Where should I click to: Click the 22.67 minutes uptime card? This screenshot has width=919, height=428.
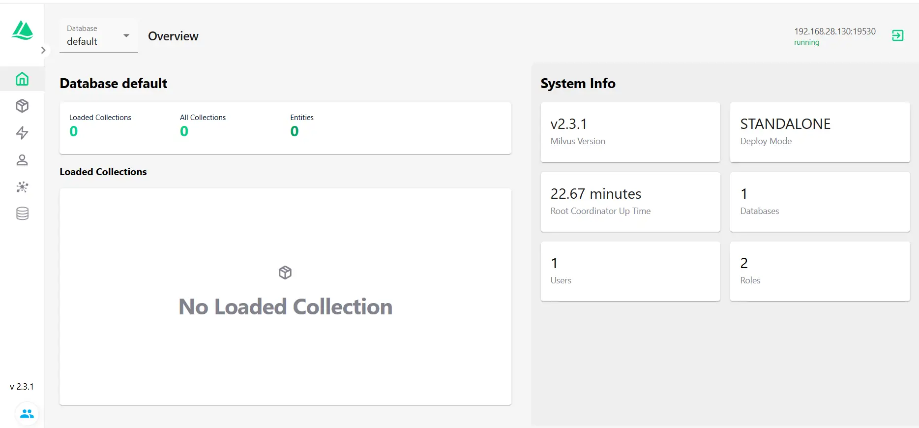[x=630, y=202]
